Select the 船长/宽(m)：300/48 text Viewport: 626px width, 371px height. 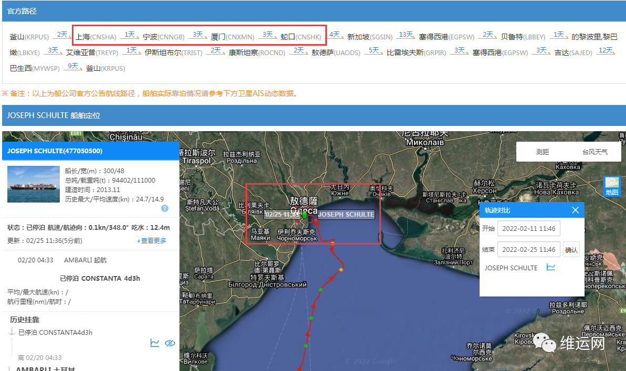pos(94,171)
